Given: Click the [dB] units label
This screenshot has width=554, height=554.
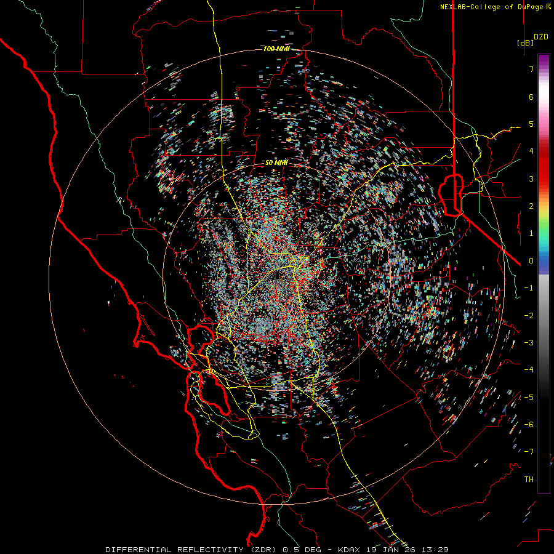Looking at the screenshot, I should coord(526,43).
